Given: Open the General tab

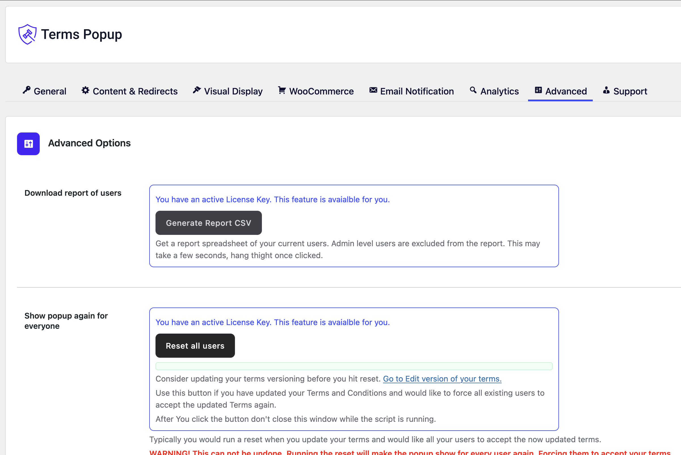Looking at the screenshot, I should (x=50, y=91).
